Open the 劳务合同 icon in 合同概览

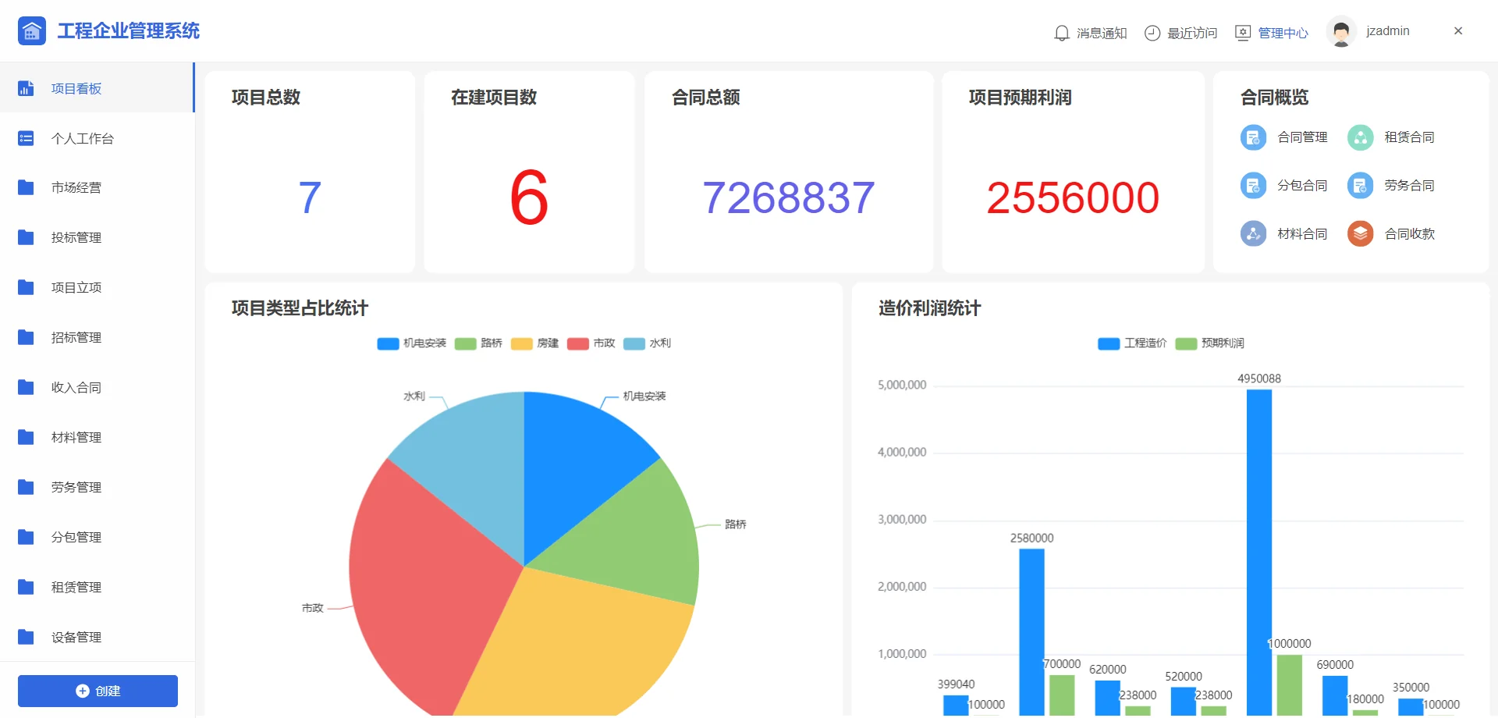click(x=1360, y=186)
